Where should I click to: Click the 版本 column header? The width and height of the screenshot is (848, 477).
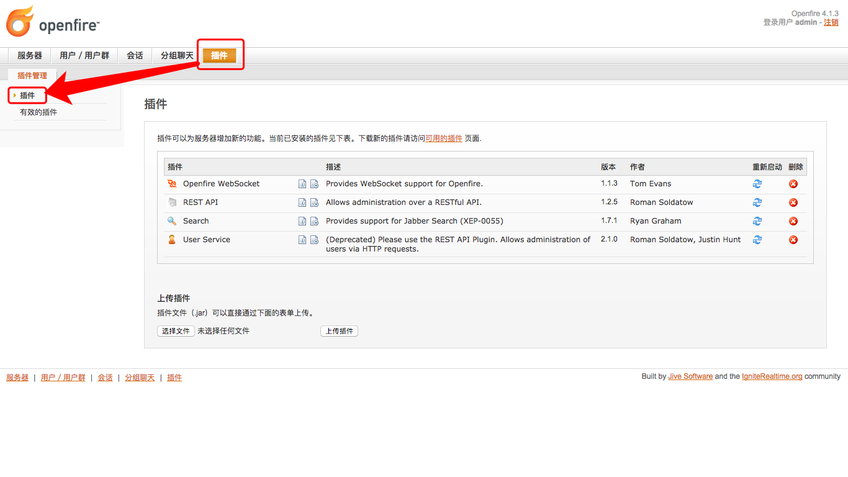pos(608,167)
